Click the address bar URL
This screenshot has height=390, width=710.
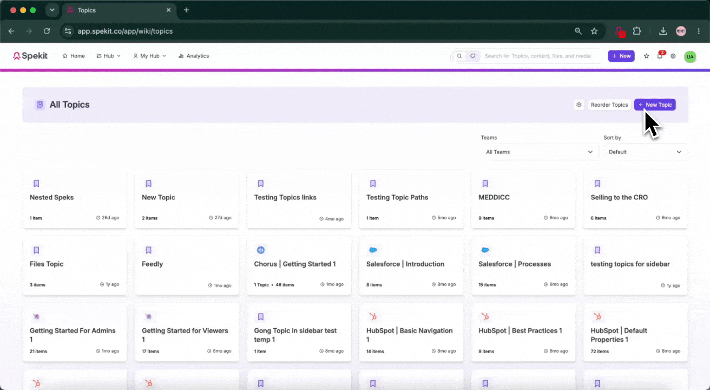tap(125, 31)
